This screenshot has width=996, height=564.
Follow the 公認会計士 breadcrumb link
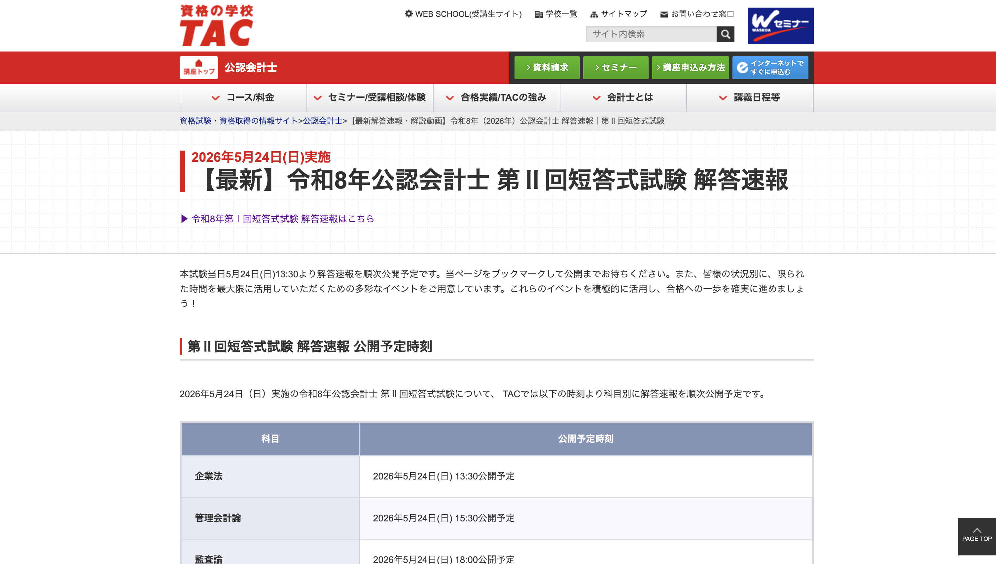[322, 121]
